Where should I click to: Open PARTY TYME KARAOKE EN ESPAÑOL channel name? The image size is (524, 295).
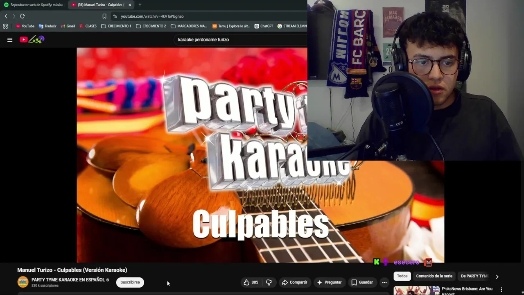pos(68,279)
